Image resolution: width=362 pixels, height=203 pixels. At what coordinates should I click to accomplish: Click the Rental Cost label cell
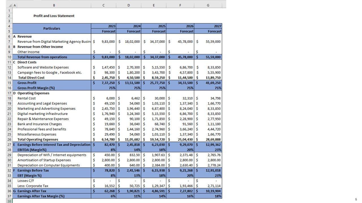pyautogui.click(x=27, y=98)
